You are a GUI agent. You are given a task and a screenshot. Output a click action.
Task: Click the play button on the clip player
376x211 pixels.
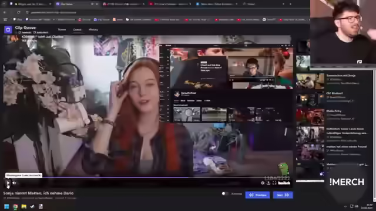coord(8,183)
